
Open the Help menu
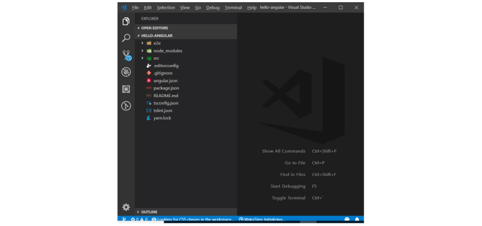[x=252, y=8]
